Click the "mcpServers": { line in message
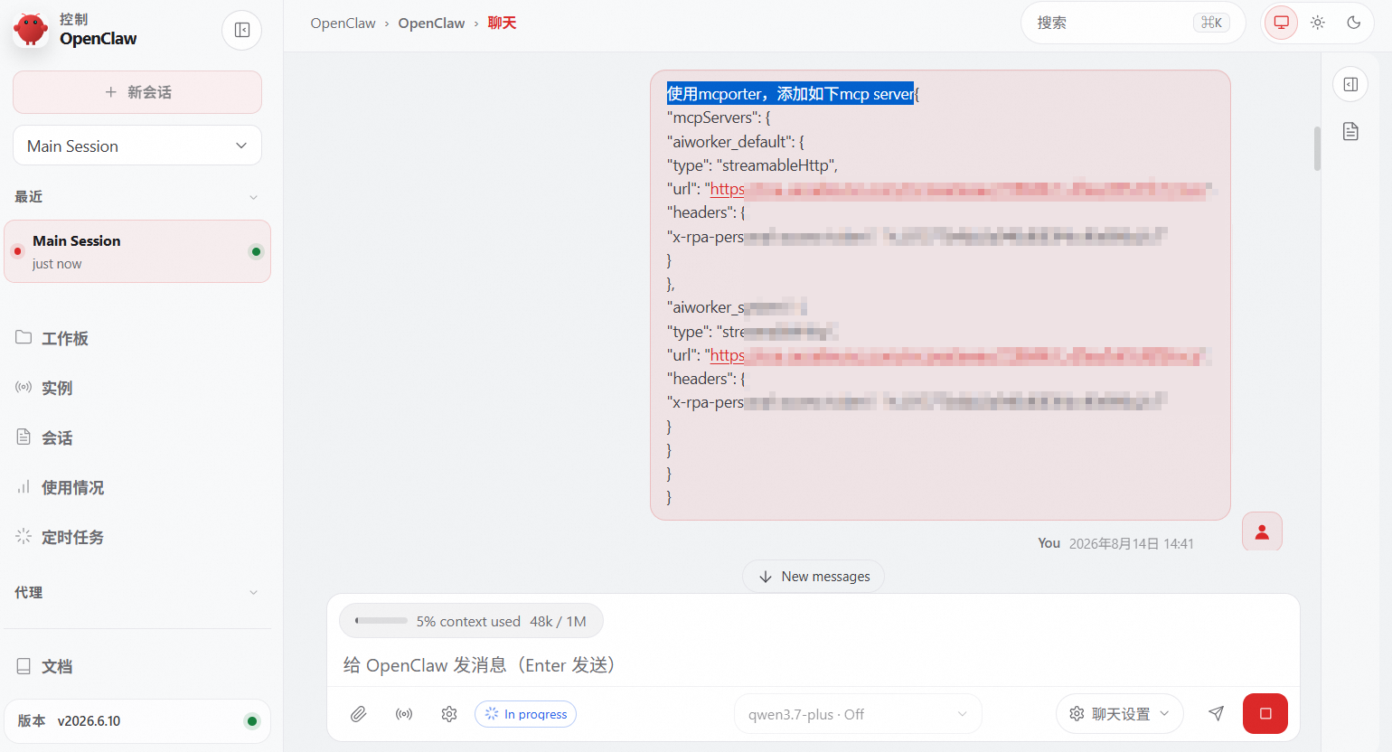 click(x=719, y=117)
